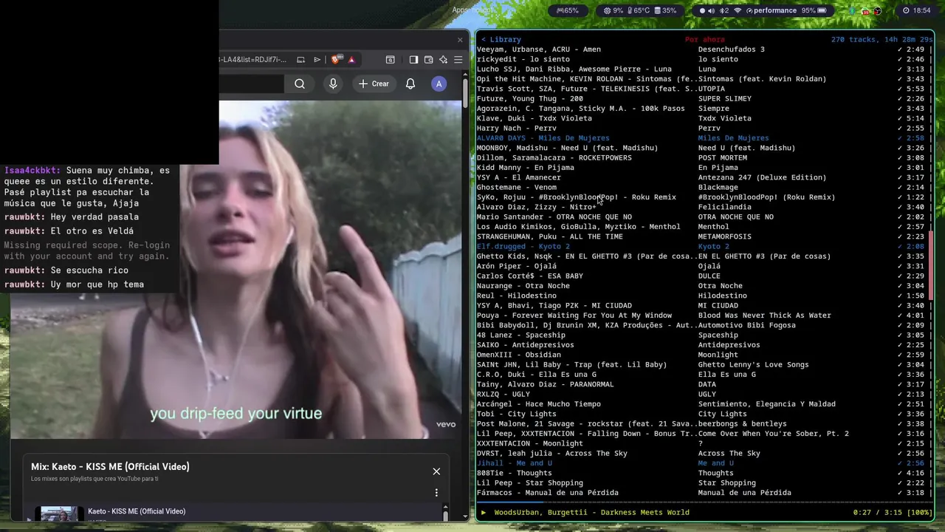Click the track list scrollbar in music player

(931, 266)
